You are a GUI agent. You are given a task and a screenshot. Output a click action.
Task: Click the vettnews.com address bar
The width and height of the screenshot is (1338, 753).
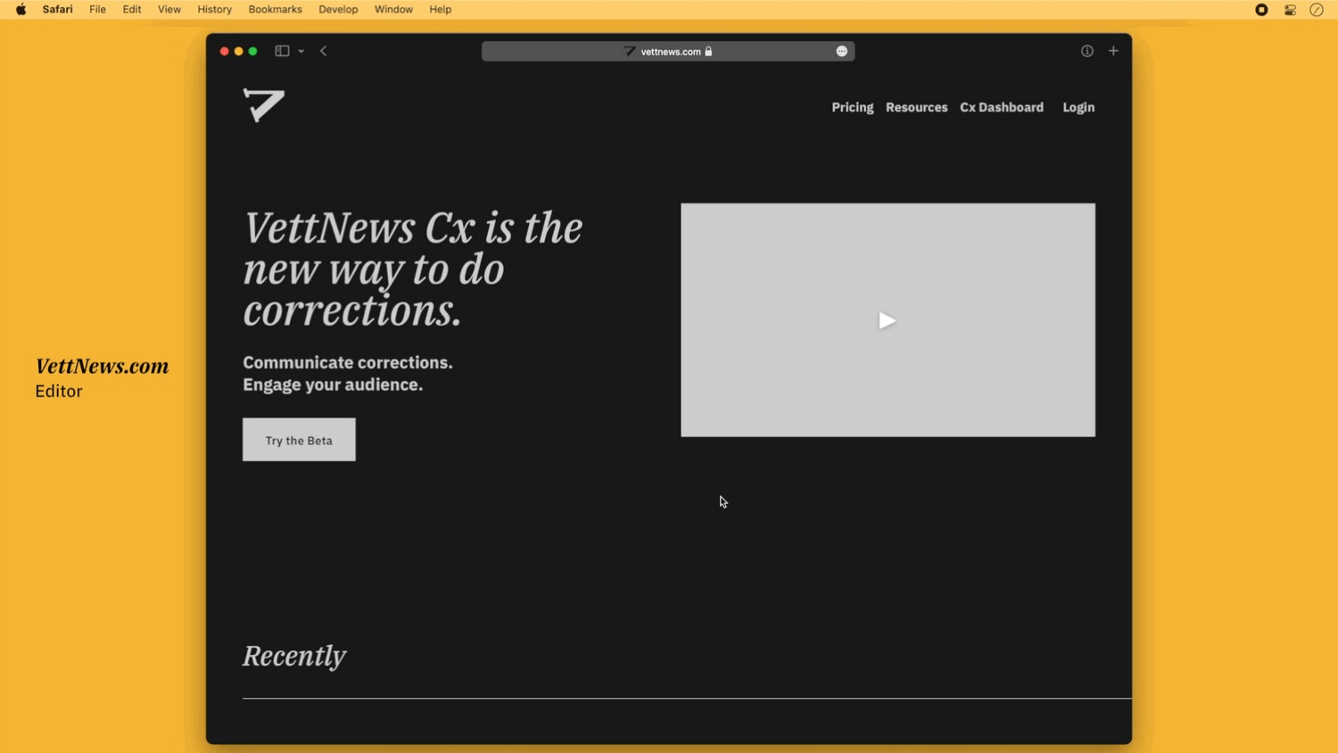(x=668, y=52)
